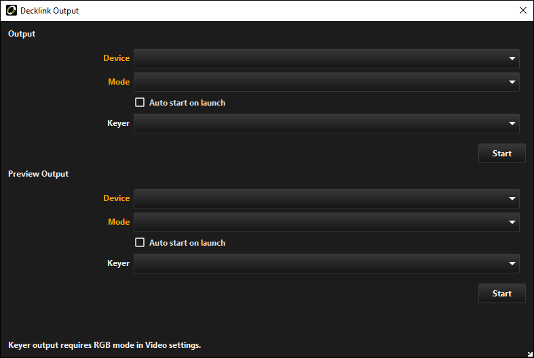Open the Preview Output Mode dropdown

pyautogui.click(x=326, y=222)
